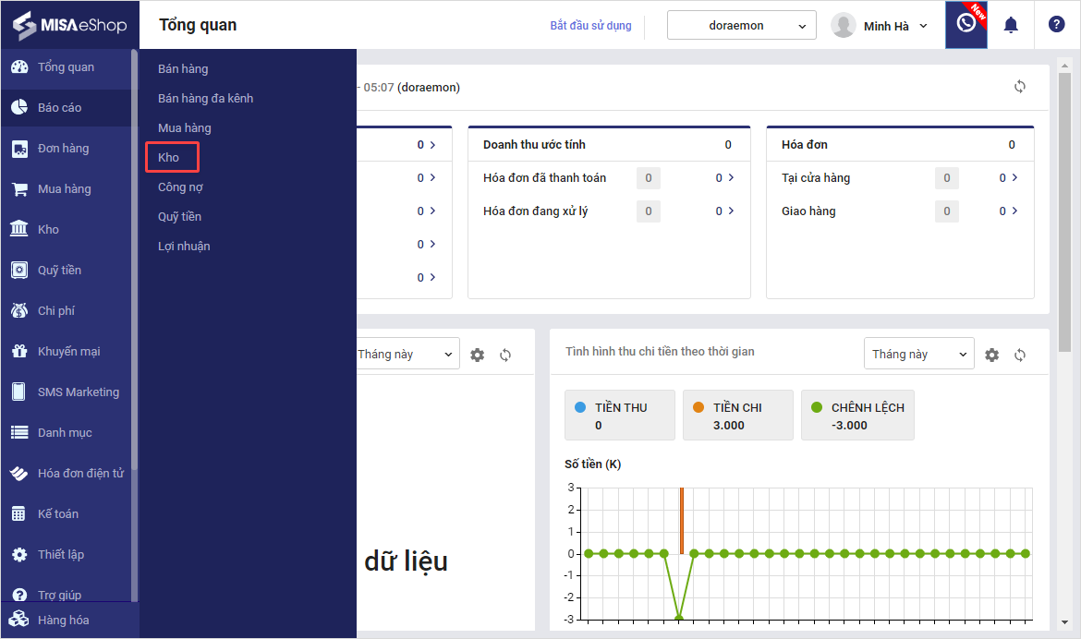Open Khuyến mại gift icon

click(x=20, y=351)
